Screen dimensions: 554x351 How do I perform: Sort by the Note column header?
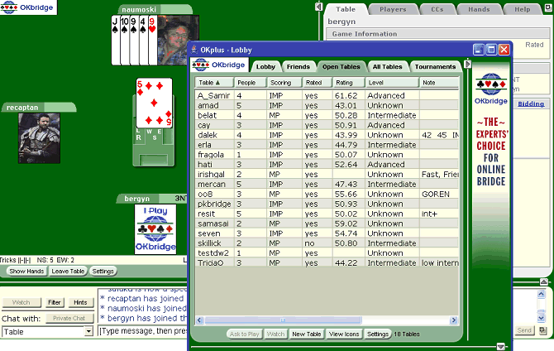coord(439,83)
